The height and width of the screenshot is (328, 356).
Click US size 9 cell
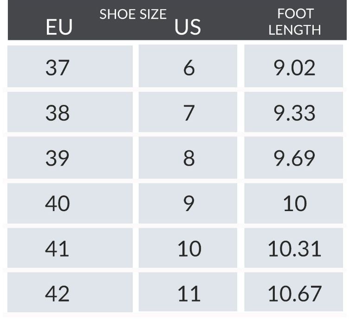[x=188, y=203]
